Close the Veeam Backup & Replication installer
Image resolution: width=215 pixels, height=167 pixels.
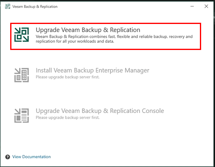tap(206, 6)
